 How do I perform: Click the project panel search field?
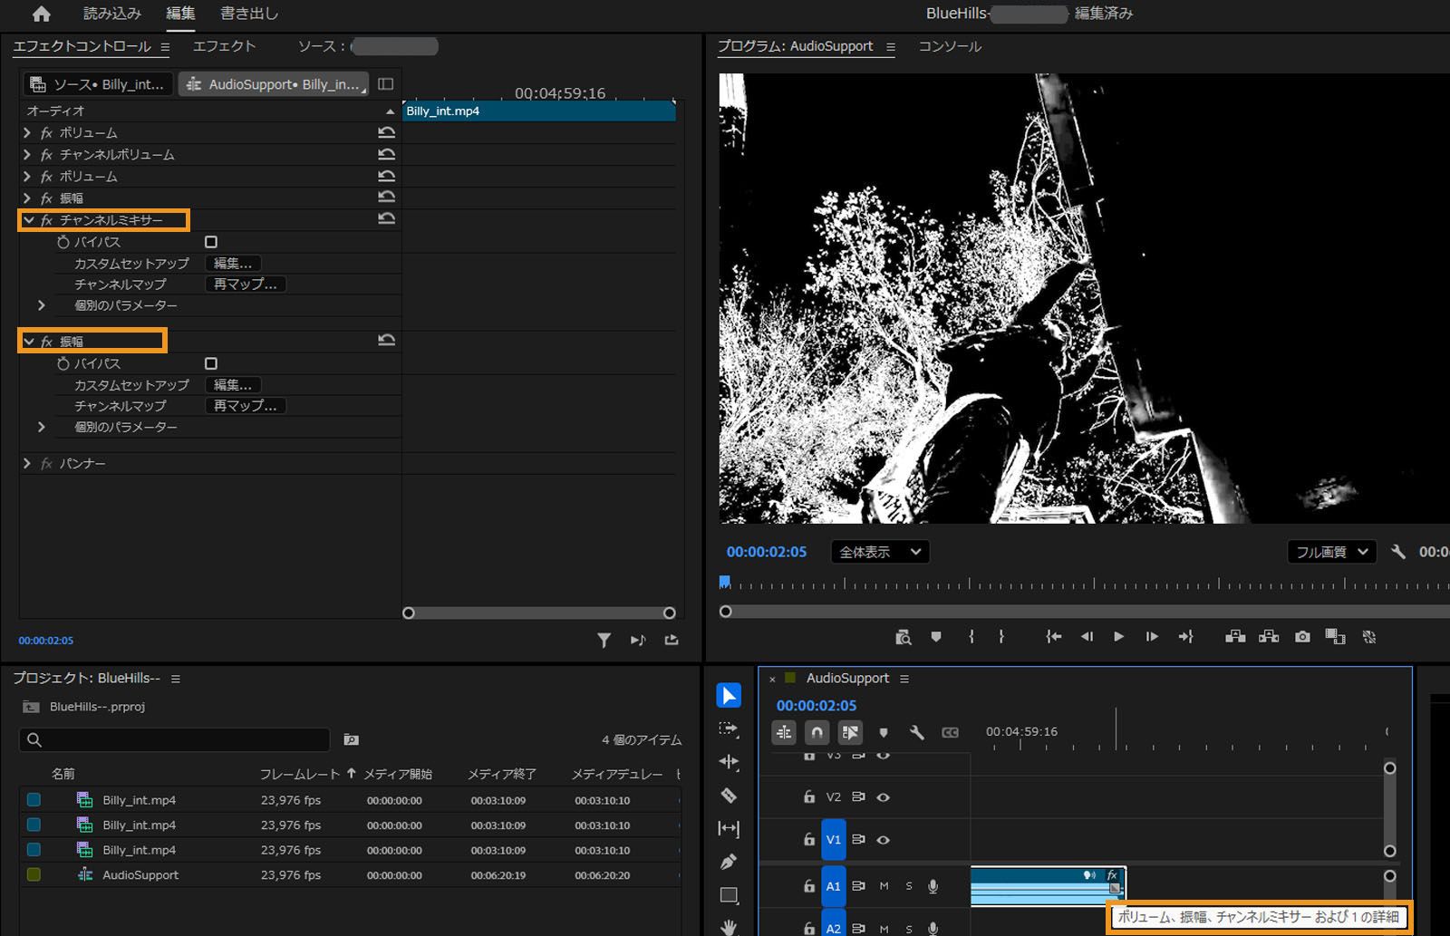pos(175,740)
